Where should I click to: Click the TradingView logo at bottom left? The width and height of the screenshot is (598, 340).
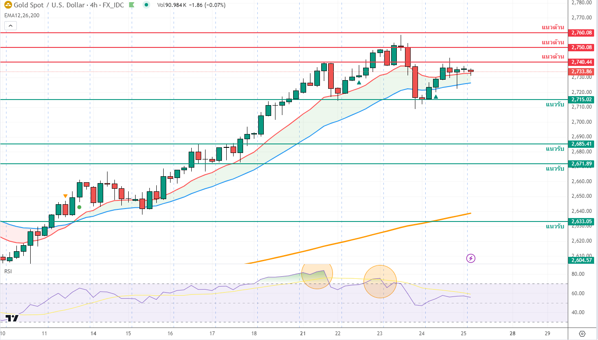tap(13, 318)
